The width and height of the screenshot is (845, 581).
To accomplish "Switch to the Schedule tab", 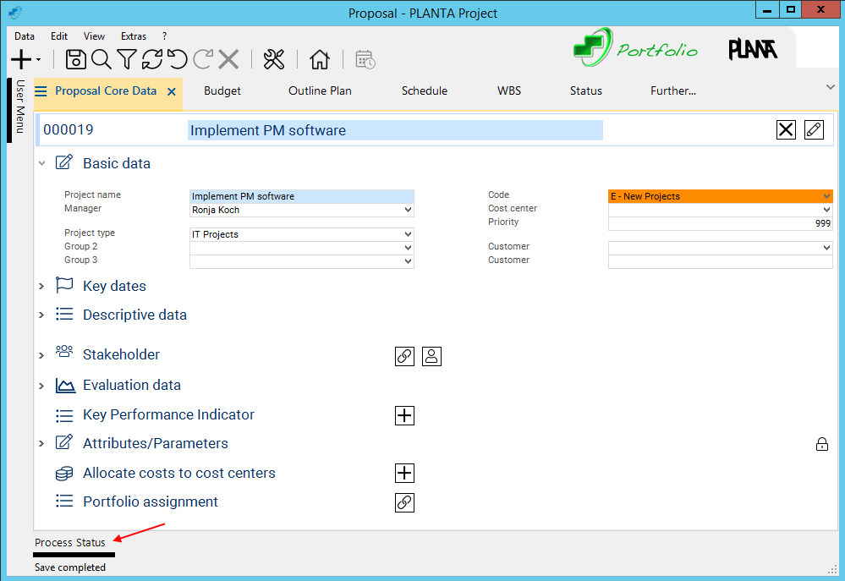I will (425, 91).
